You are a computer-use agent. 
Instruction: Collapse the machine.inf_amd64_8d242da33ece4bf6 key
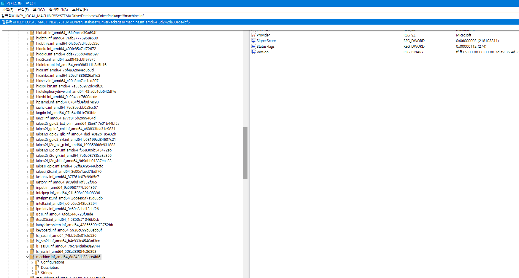27,257
